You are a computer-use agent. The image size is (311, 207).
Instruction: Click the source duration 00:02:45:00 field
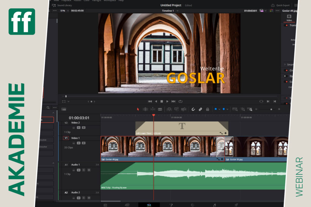pyautogui.click(x=77, y=11)
